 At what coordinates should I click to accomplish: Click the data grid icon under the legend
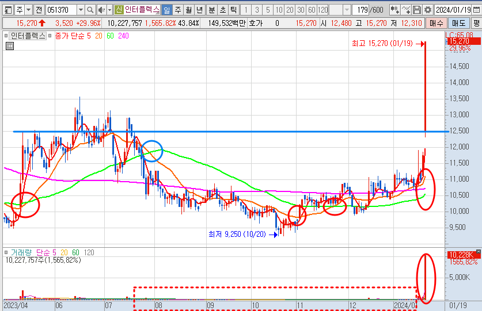10,46
